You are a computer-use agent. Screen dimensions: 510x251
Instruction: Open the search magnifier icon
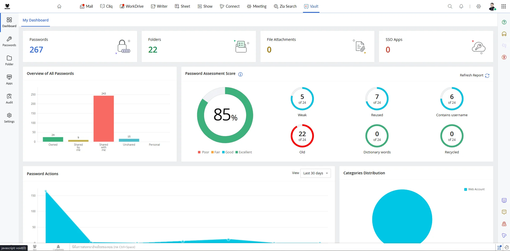[x=450, y=6]
